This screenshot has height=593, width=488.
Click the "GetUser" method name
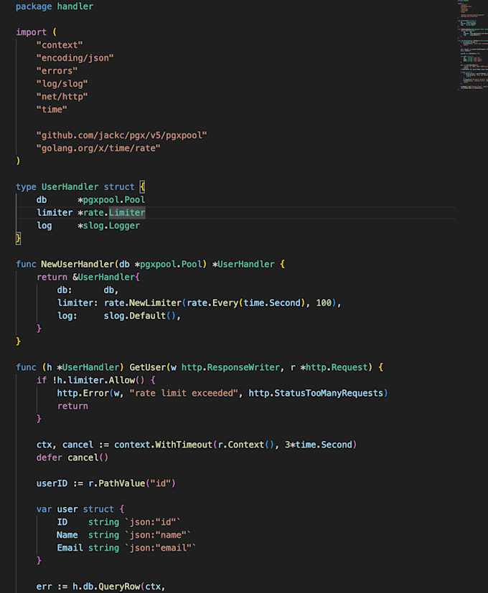(x=148, y=367)
